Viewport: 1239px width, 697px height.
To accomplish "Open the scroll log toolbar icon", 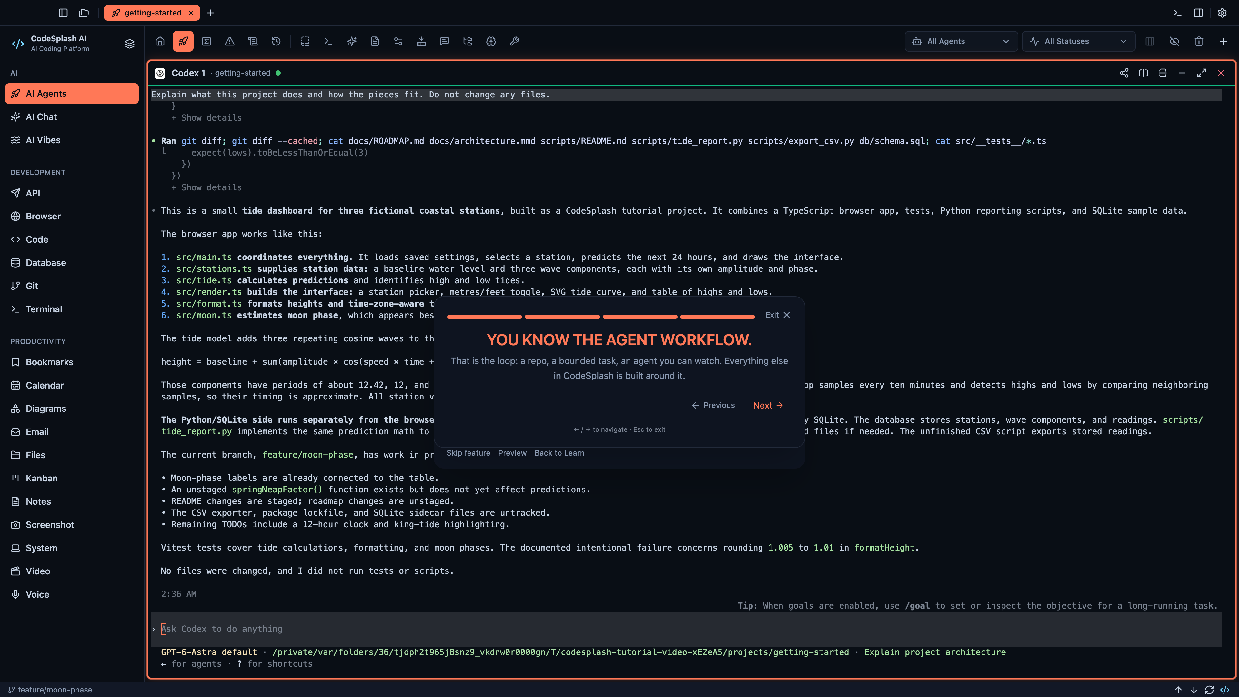I will [253, 41].
